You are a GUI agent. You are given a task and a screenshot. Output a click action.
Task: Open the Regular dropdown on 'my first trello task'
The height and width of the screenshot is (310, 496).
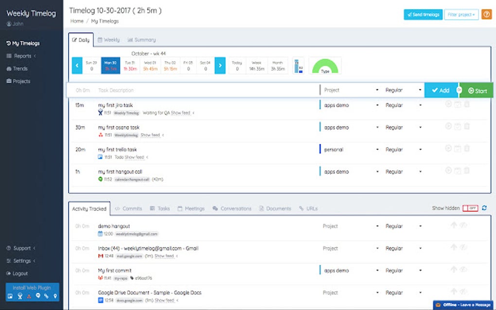point(402,149)
